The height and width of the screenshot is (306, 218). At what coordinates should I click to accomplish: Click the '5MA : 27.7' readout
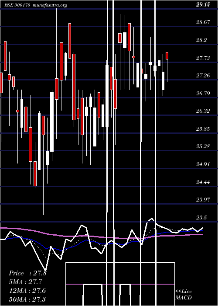click(x=25, y=282)
